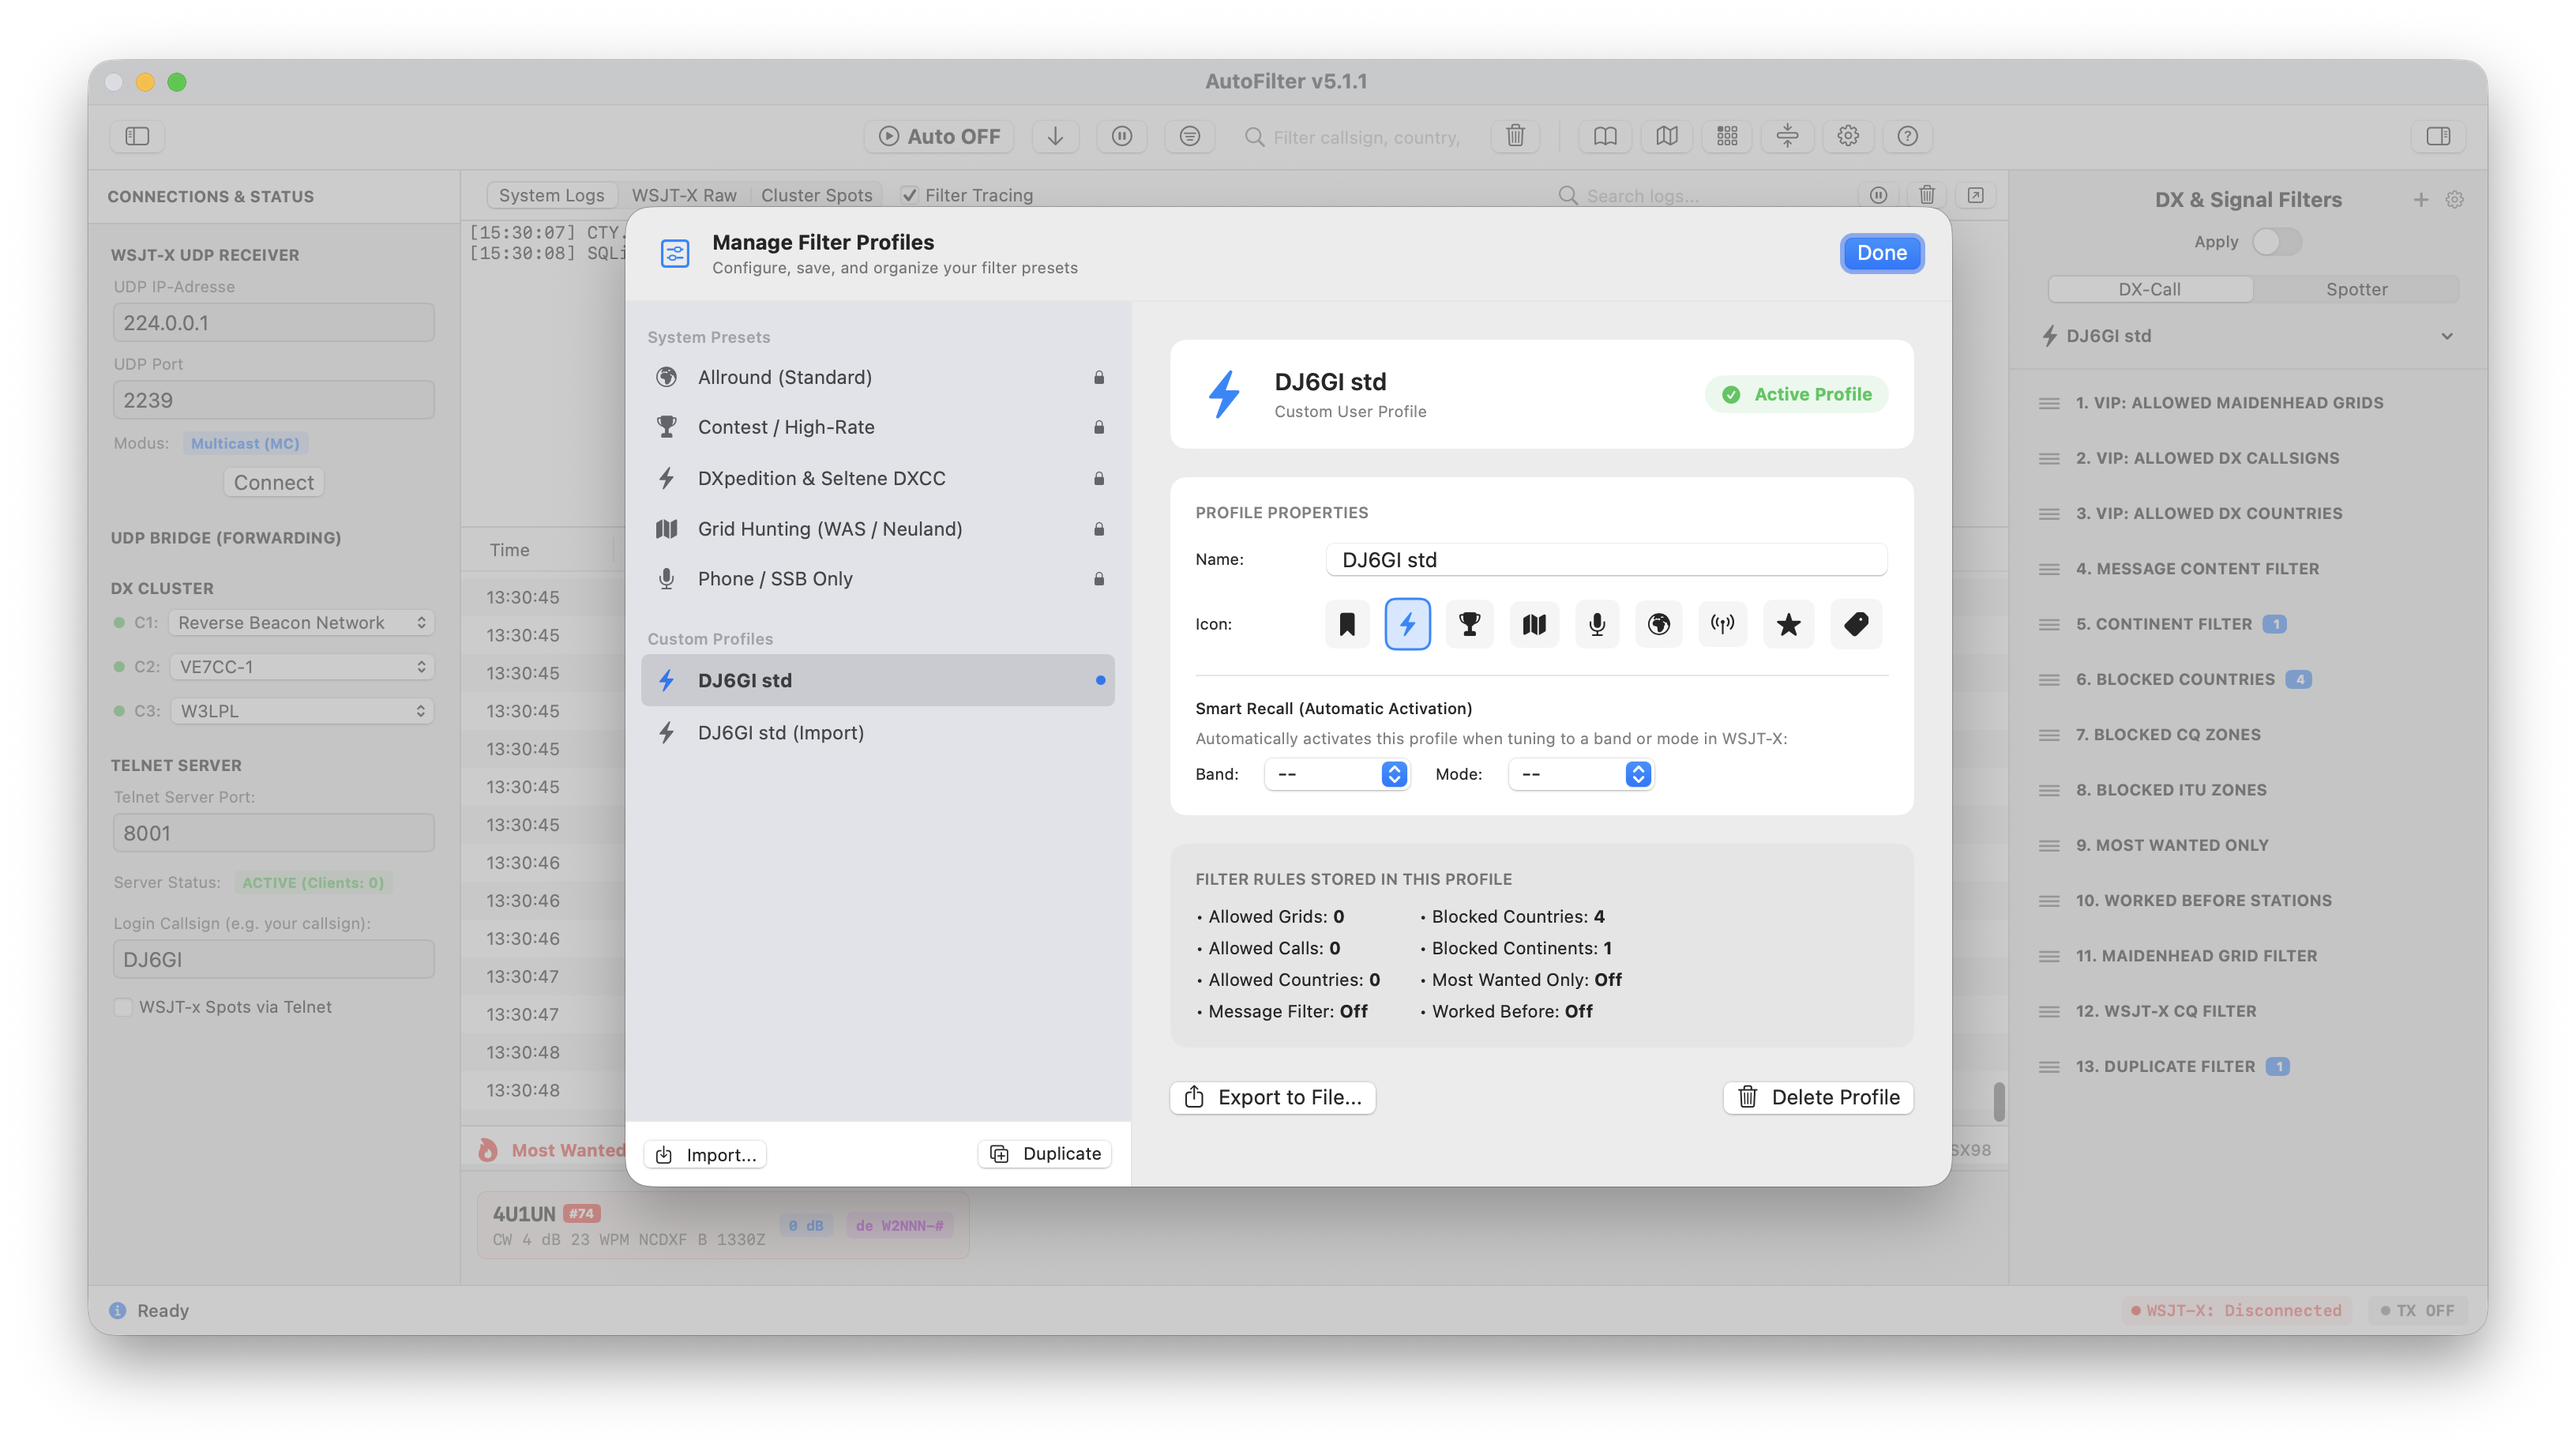Click the Delete Profile button
Screen dimensions: 2576x1452
tap(1817, 1098)
